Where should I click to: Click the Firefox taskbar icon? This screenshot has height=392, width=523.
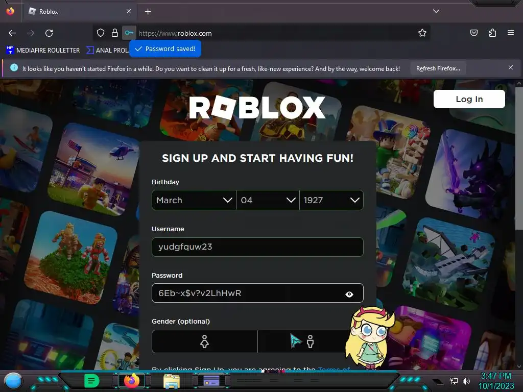point(132,380)
